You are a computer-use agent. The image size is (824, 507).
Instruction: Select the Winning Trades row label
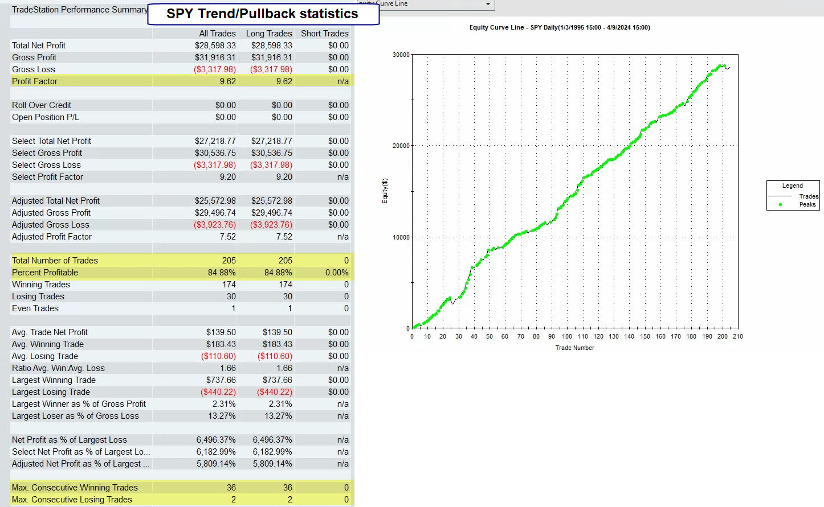tap(41, 285)
